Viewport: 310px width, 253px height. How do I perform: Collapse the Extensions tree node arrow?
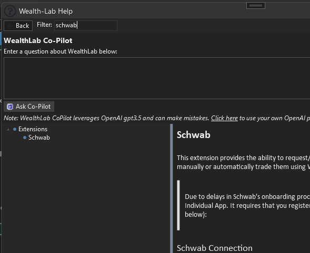coord(8,130)
